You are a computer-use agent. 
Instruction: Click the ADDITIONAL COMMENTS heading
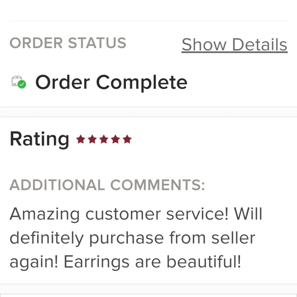[107, 185]
